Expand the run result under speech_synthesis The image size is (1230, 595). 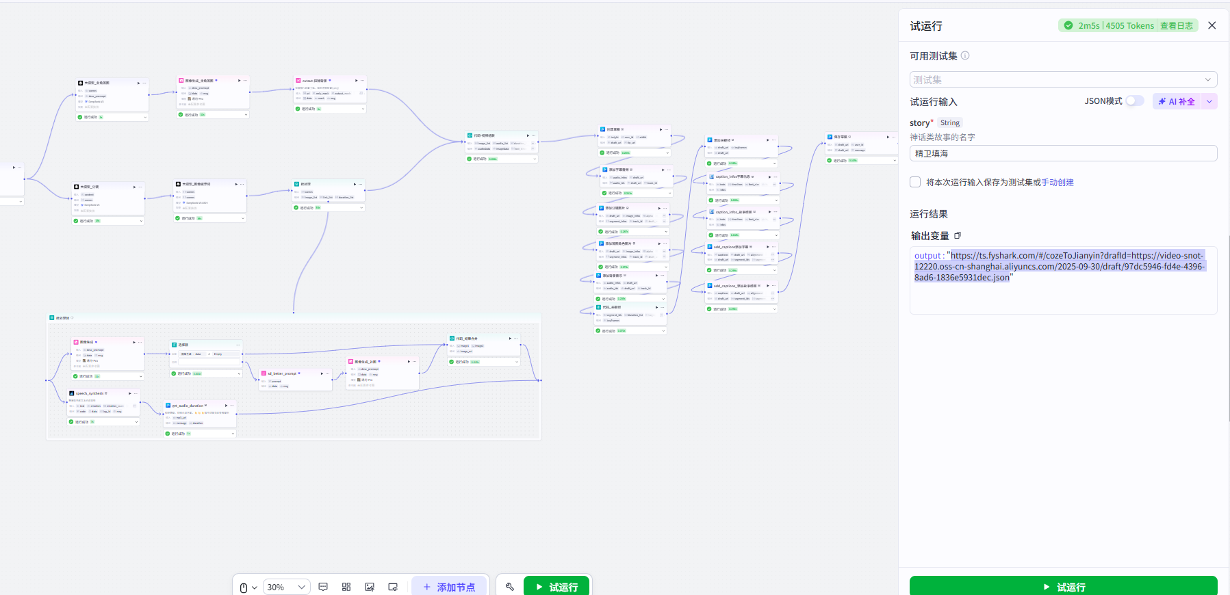(136, 422)
